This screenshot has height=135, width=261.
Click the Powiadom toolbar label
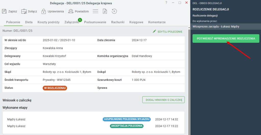click(x=82, y=11)
